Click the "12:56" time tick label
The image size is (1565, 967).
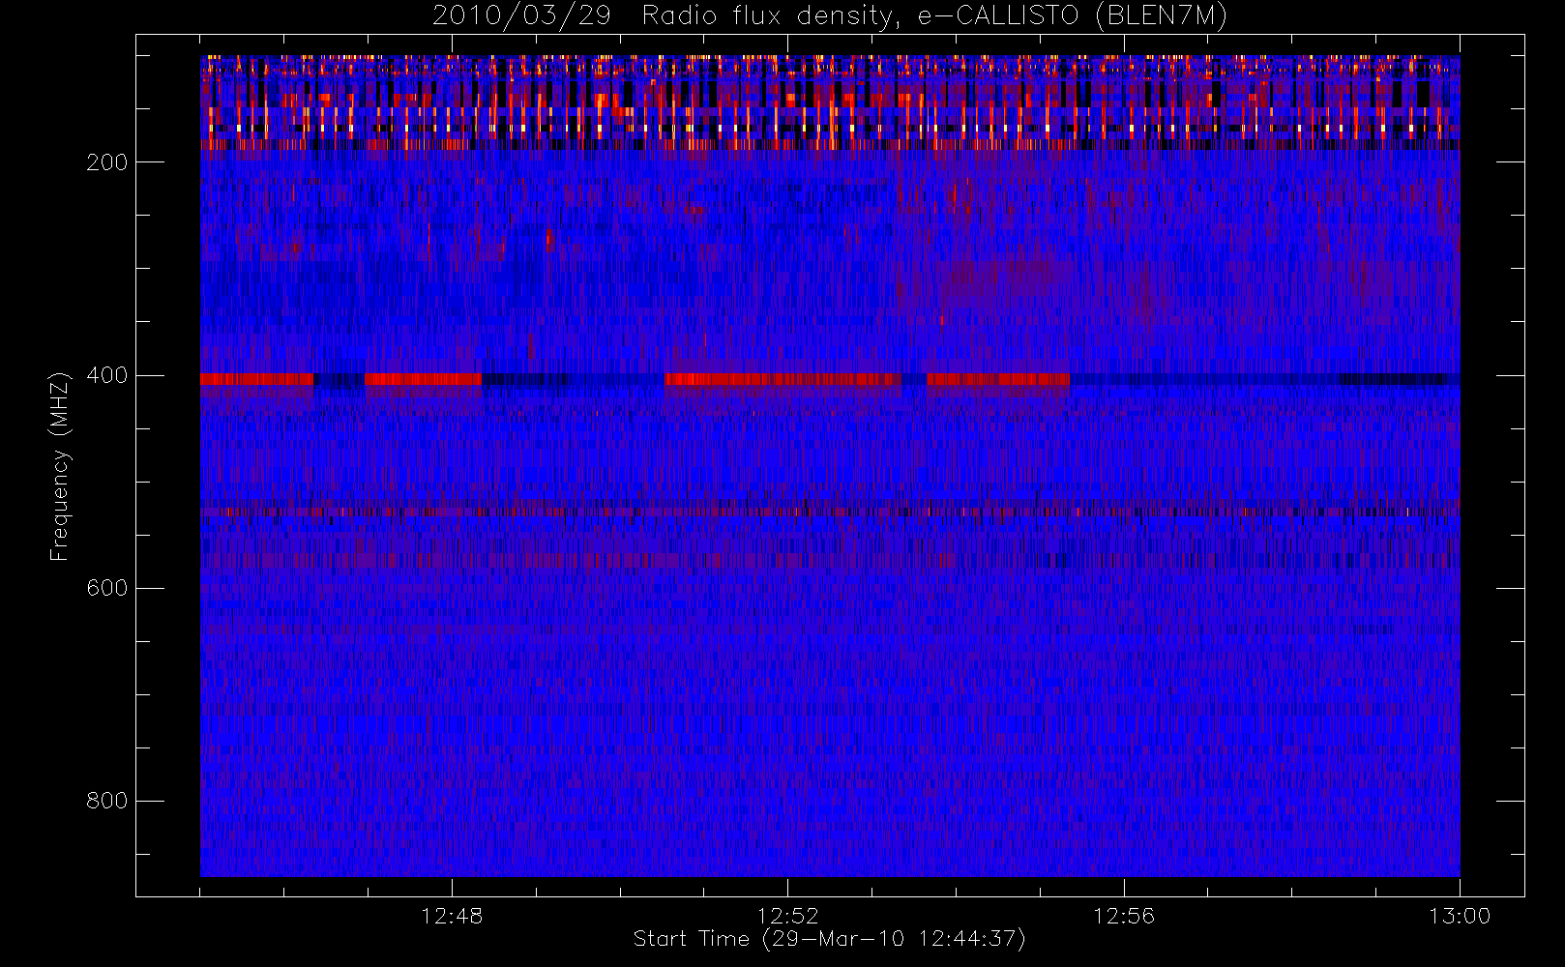1124,916
